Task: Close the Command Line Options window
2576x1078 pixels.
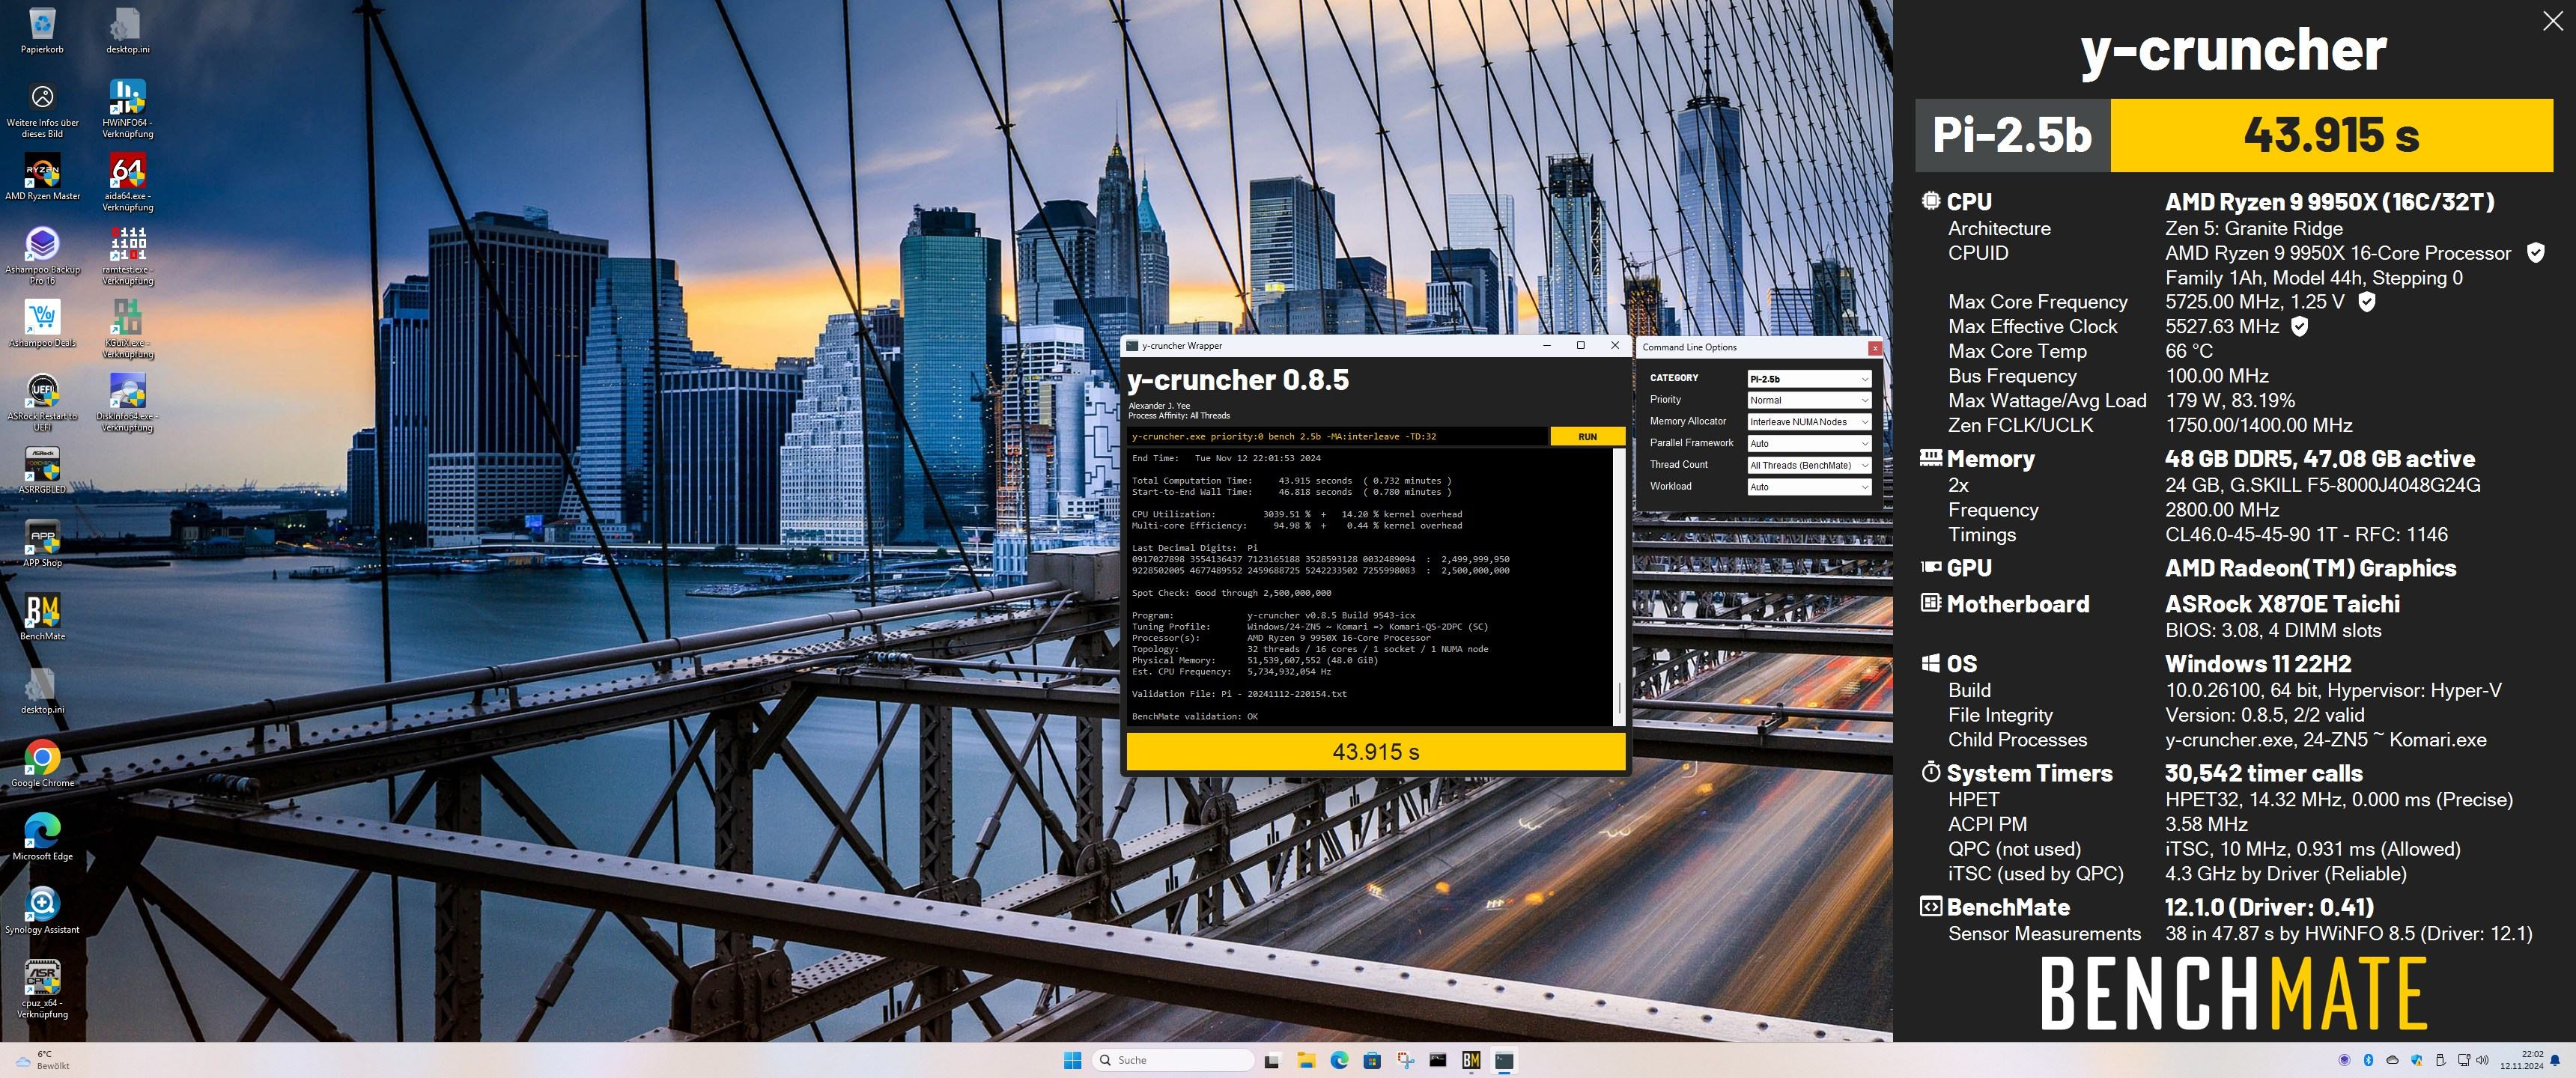Action: click(1874, 348)
